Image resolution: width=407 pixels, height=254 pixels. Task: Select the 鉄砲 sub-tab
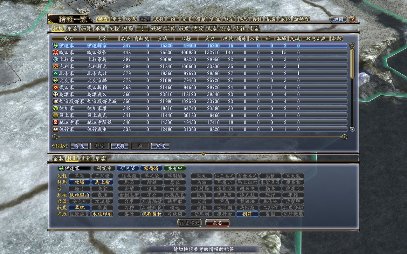(156, 29)
